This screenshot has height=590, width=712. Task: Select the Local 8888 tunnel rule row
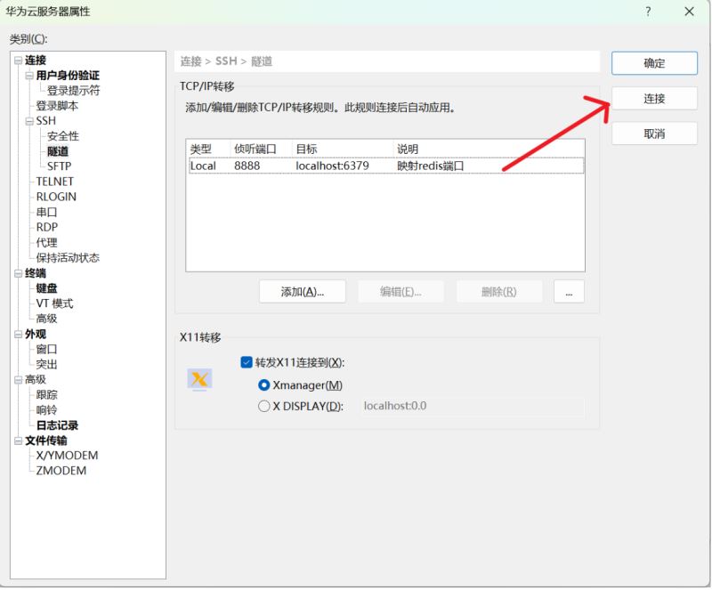(x=386, y=166)
